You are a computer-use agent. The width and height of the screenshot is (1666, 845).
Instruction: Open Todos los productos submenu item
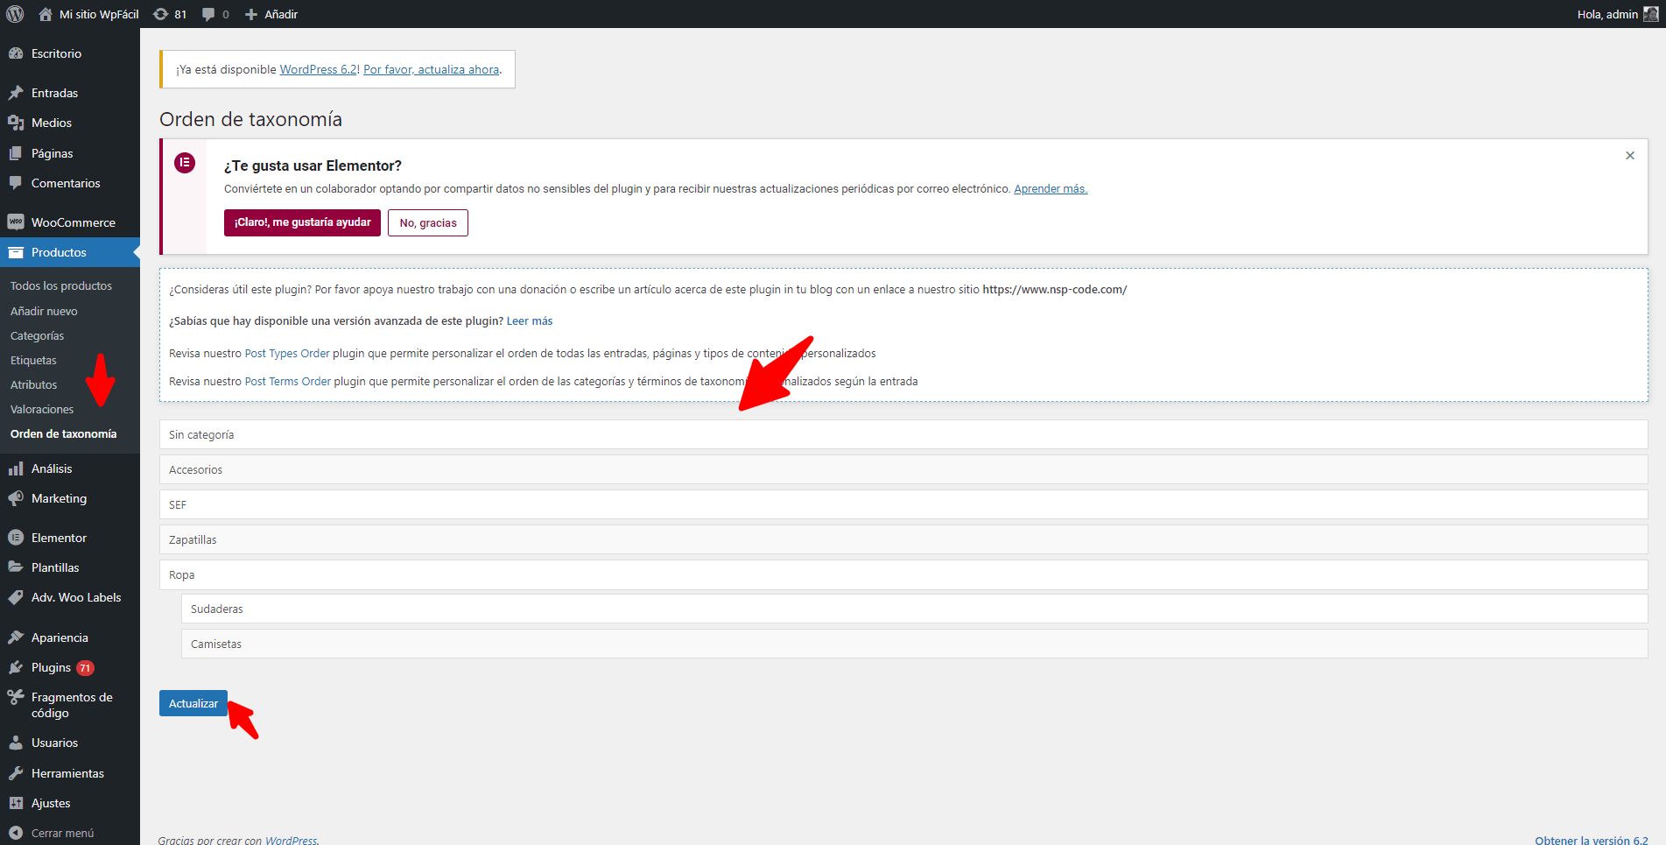click(61, 286)
